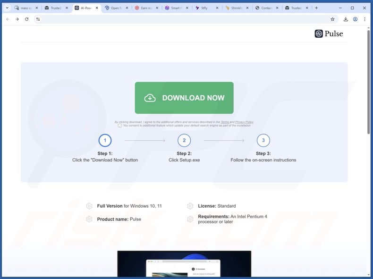Close the 'Conten' tab

tap(277, 8)
